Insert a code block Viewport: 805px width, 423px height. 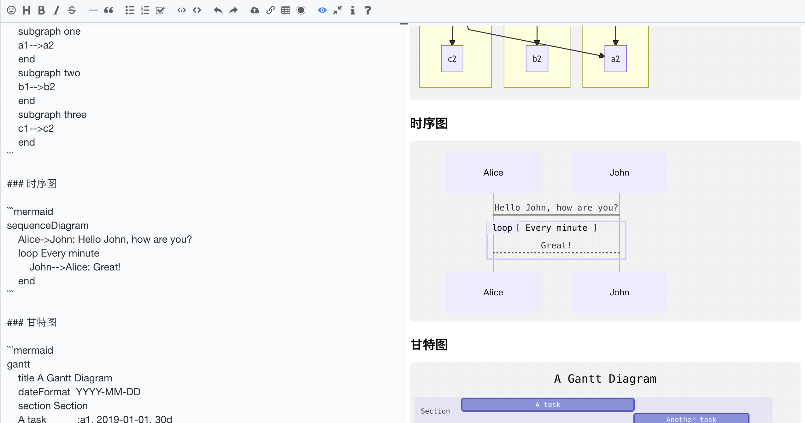tap(181, 10)
